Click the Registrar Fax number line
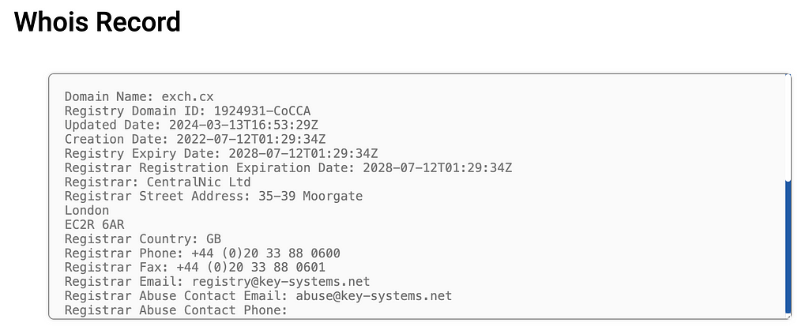The width and height of the screenshot is (809, 334). coord(195,268)
